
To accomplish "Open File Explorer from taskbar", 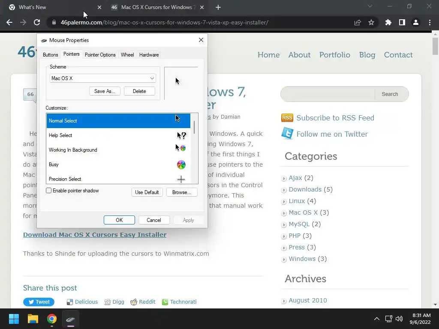I will 33,319.
